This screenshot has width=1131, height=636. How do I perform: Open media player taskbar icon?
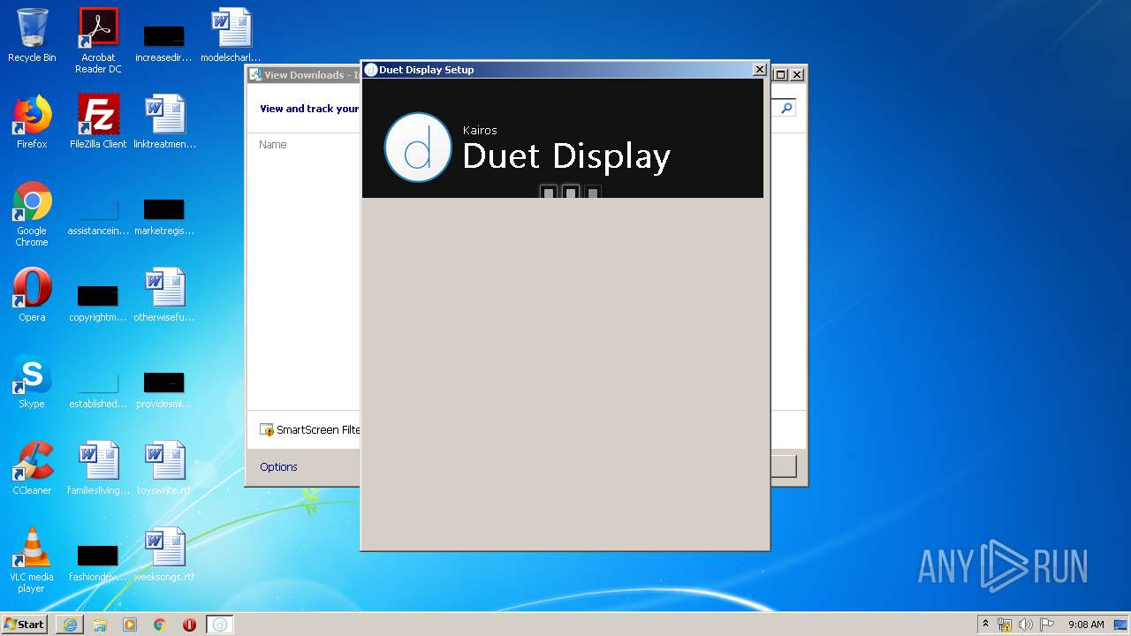click(x=130, y=625)
